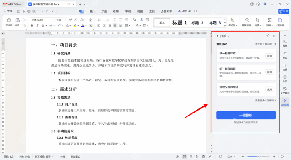Pin the AI 排版 panel

pos(268,36)
